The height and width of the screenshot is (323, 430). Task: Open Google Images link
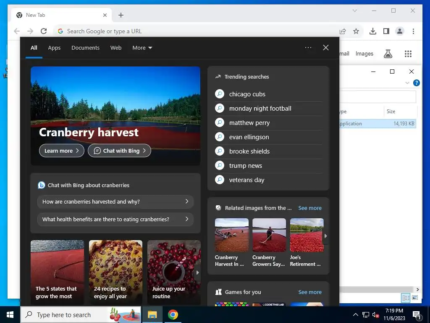tap(364, 53)
